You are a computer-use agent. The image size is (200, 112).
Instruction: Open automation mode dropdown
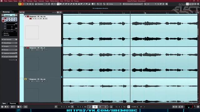tap(42, 4)
